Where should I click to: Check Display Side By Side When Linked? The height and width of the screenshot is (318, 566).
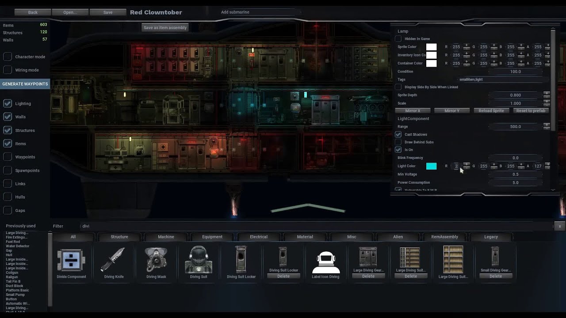coord(398,87)
